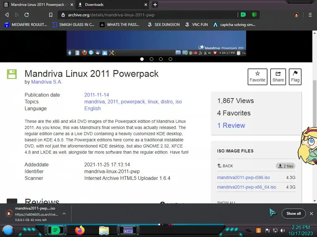Open the Start orb button
Image resolution: width=317 pixels, height=237 pixels.
tap(8, 230)
